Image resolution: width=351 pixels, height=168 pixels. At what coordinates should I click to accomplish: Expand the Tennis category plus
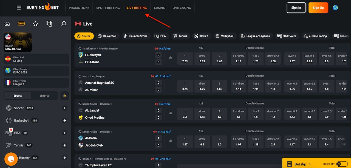click(x=65, y=145)
